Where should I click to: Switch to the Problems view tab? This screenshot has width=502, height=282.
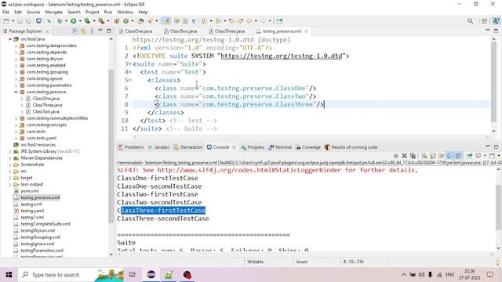[131, 147]
